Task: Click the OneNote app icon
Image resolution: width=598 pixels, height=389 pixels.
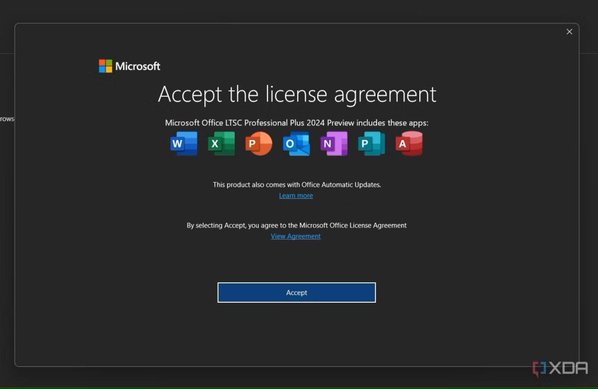Action: tap(333, 143)
